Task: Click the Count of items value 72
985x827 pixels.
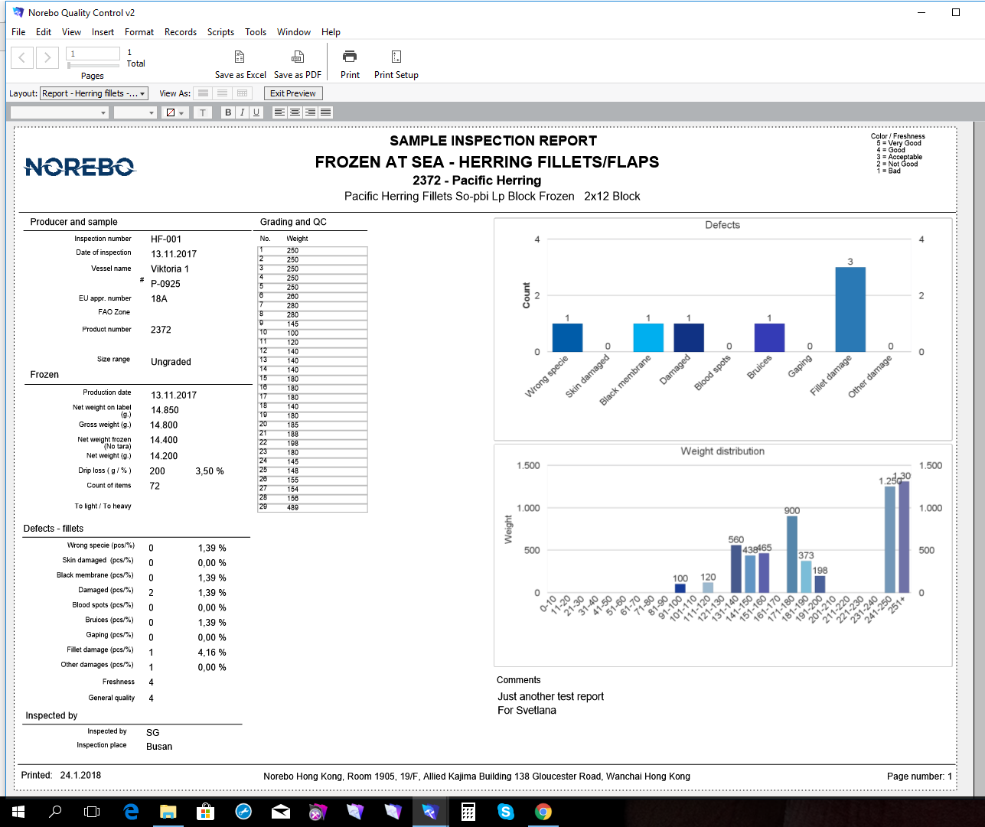Action: click(x=155, y=486)
